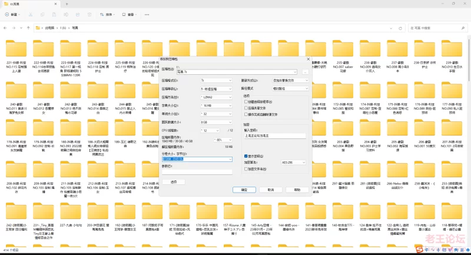
Task: Click the OK button in archive dialog
Action: point(244,190)
